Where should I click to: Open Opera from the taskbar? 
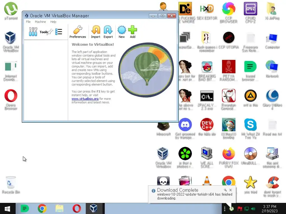[77, 208]
